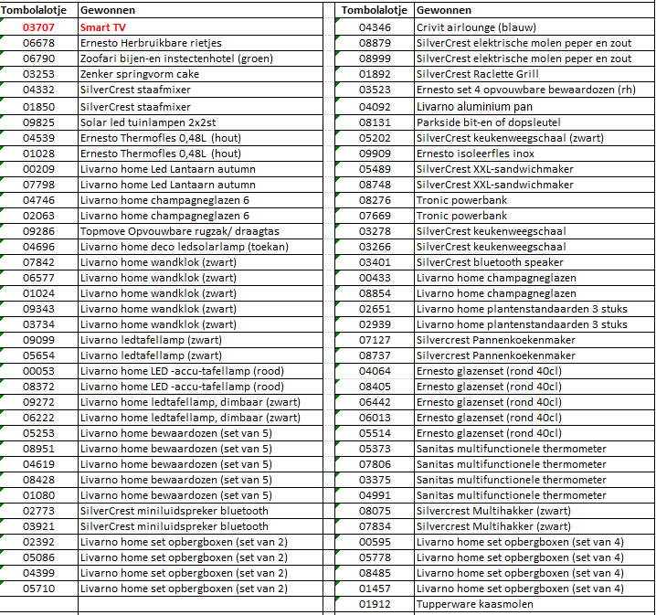Click lot number 04332
This screenshot has height=615, width=656.
(38, 90)
